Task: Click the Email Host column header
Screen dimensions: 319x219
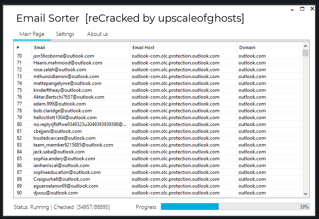Action: (183, 48)
